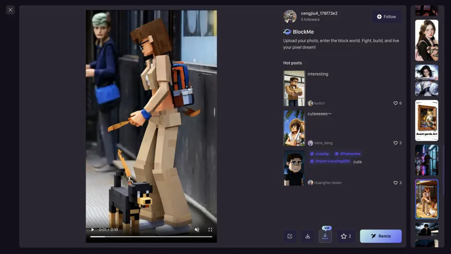Open cengjiu4_178f73e2 profile avatar
The image size is (451, 254).
290,16
